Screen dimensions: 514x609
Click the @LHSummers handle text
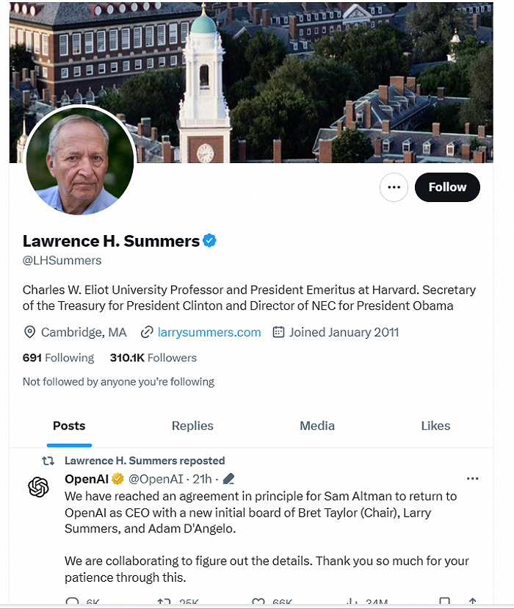tap(62, 260)
